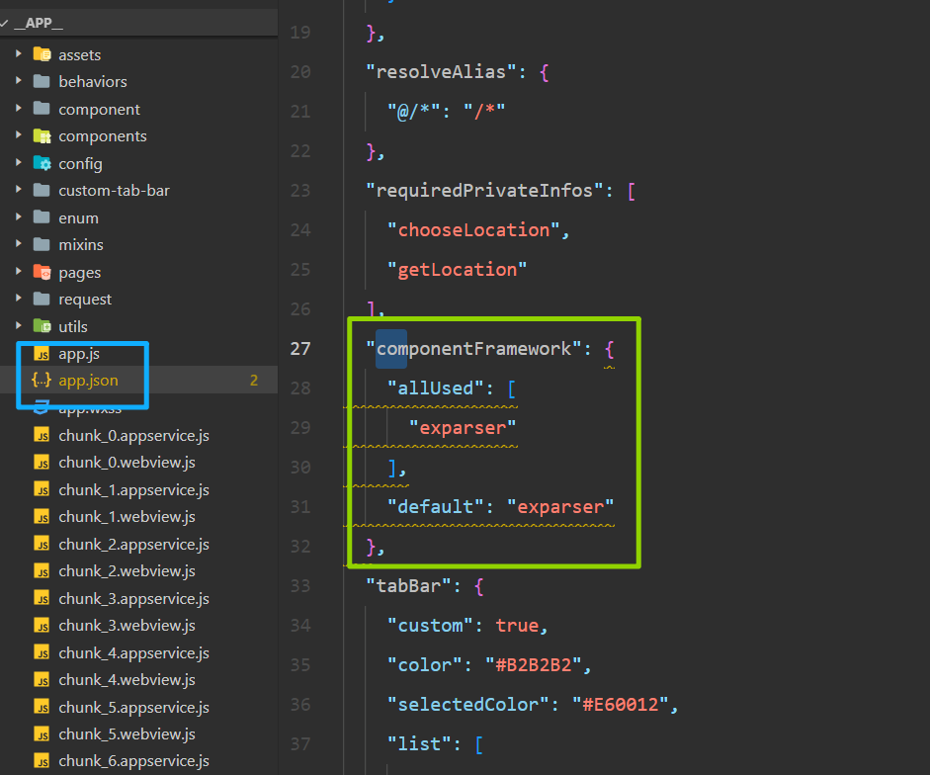This screenshot has height=775, width=930.
Task: Click "chooseLocation" string on line 24
Action: pos(473,229)
